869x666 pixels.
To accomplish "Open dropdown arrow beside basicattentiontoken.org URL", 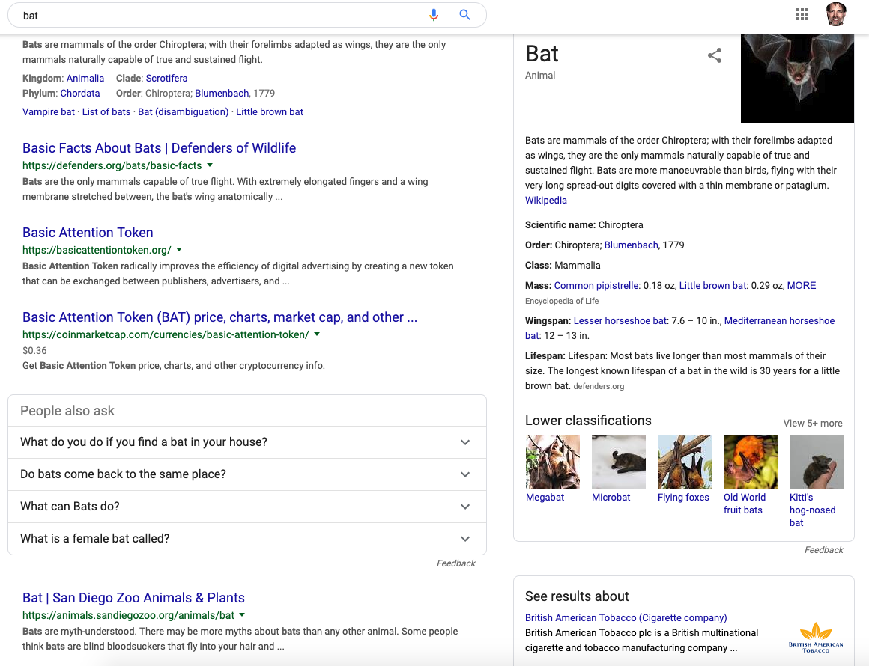I will 179,250.
